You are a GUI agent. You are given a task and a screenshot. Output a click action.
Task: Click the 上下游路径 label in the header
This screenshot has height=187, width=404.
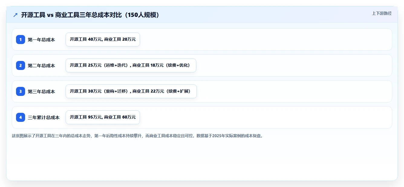click(382, 13)
